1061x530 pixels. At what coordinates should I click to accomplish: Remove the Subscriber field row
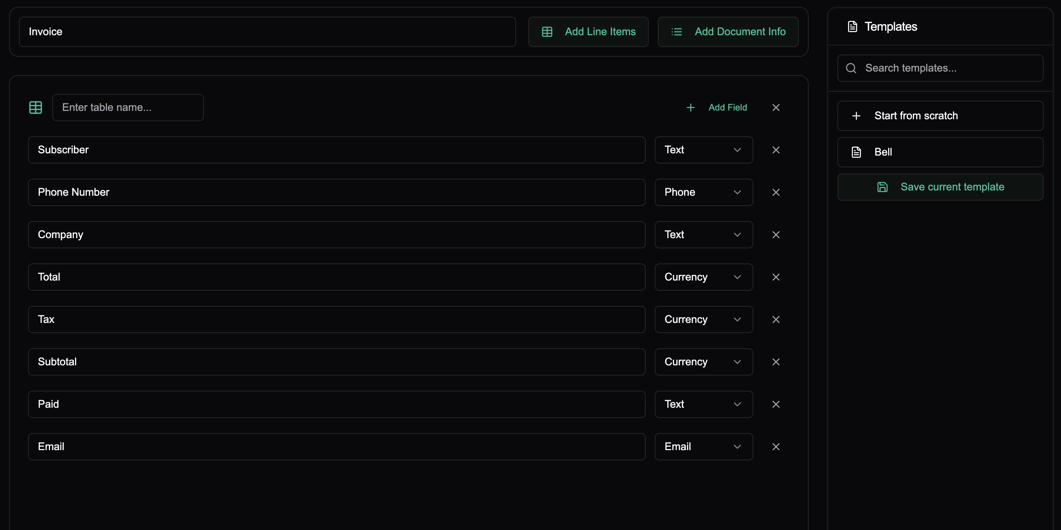coord(776,150)
